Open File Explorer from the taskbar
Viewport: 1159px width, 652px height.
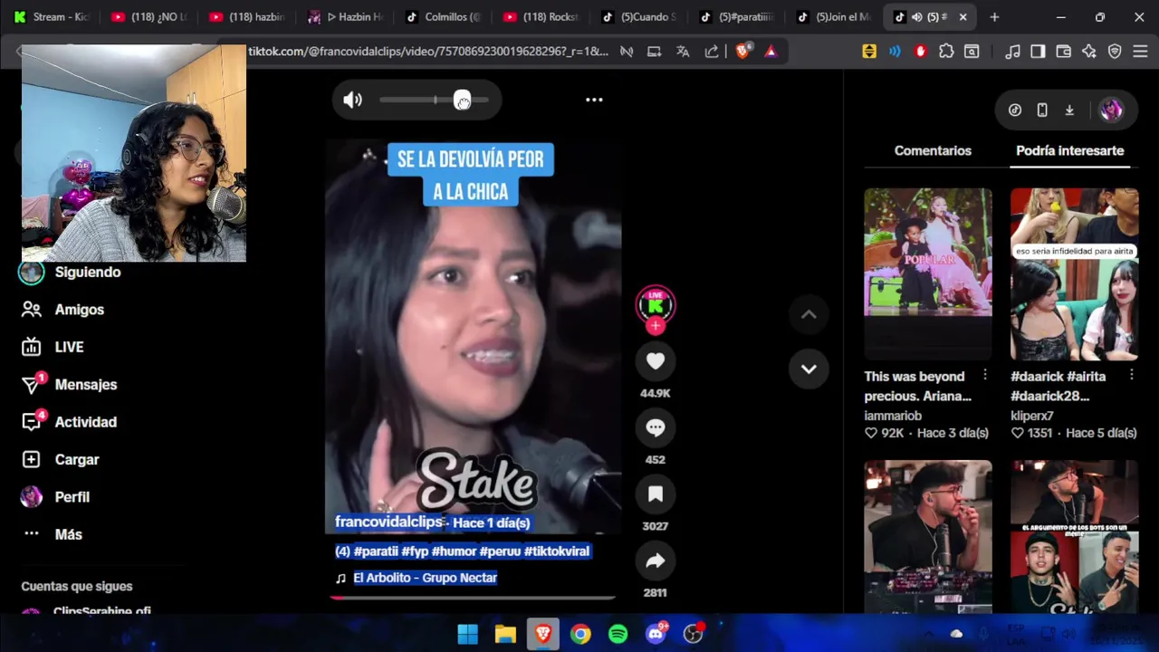505,634
